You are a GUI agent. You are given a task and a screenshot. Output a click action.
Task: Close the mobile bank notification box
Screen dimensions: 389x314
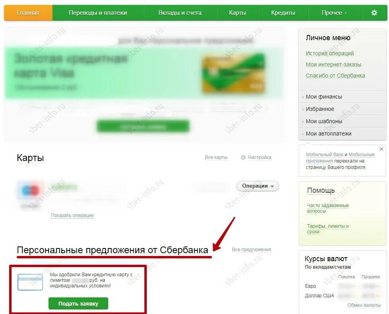coord(381,149)
